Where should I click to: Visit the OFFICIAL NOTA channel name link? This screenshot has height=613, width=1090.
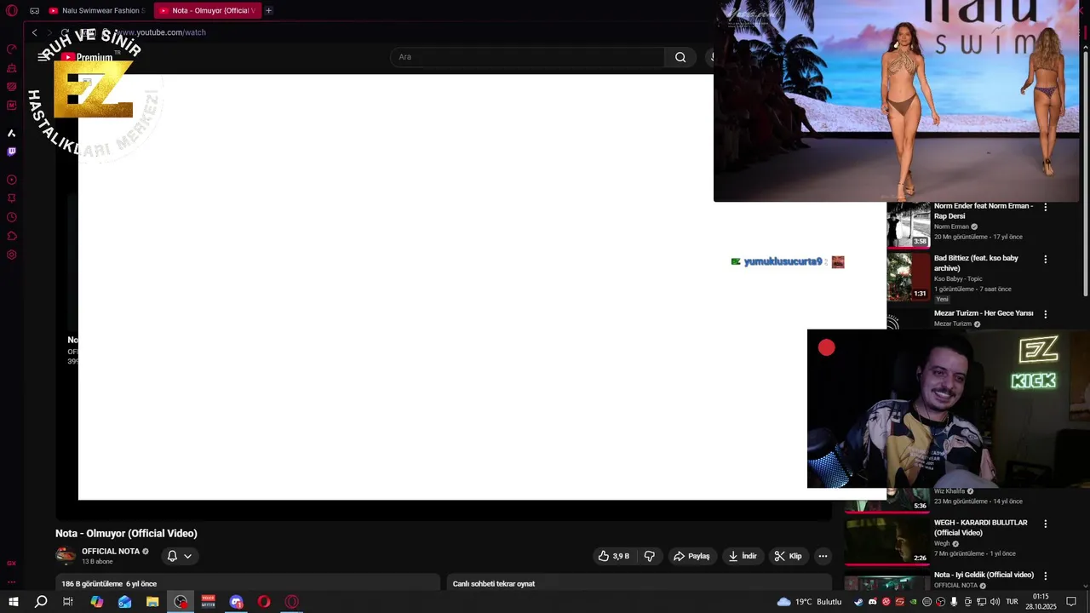(x=111, y=552)
